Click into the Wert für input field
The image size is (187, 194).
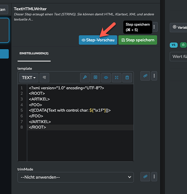point(178,57)
